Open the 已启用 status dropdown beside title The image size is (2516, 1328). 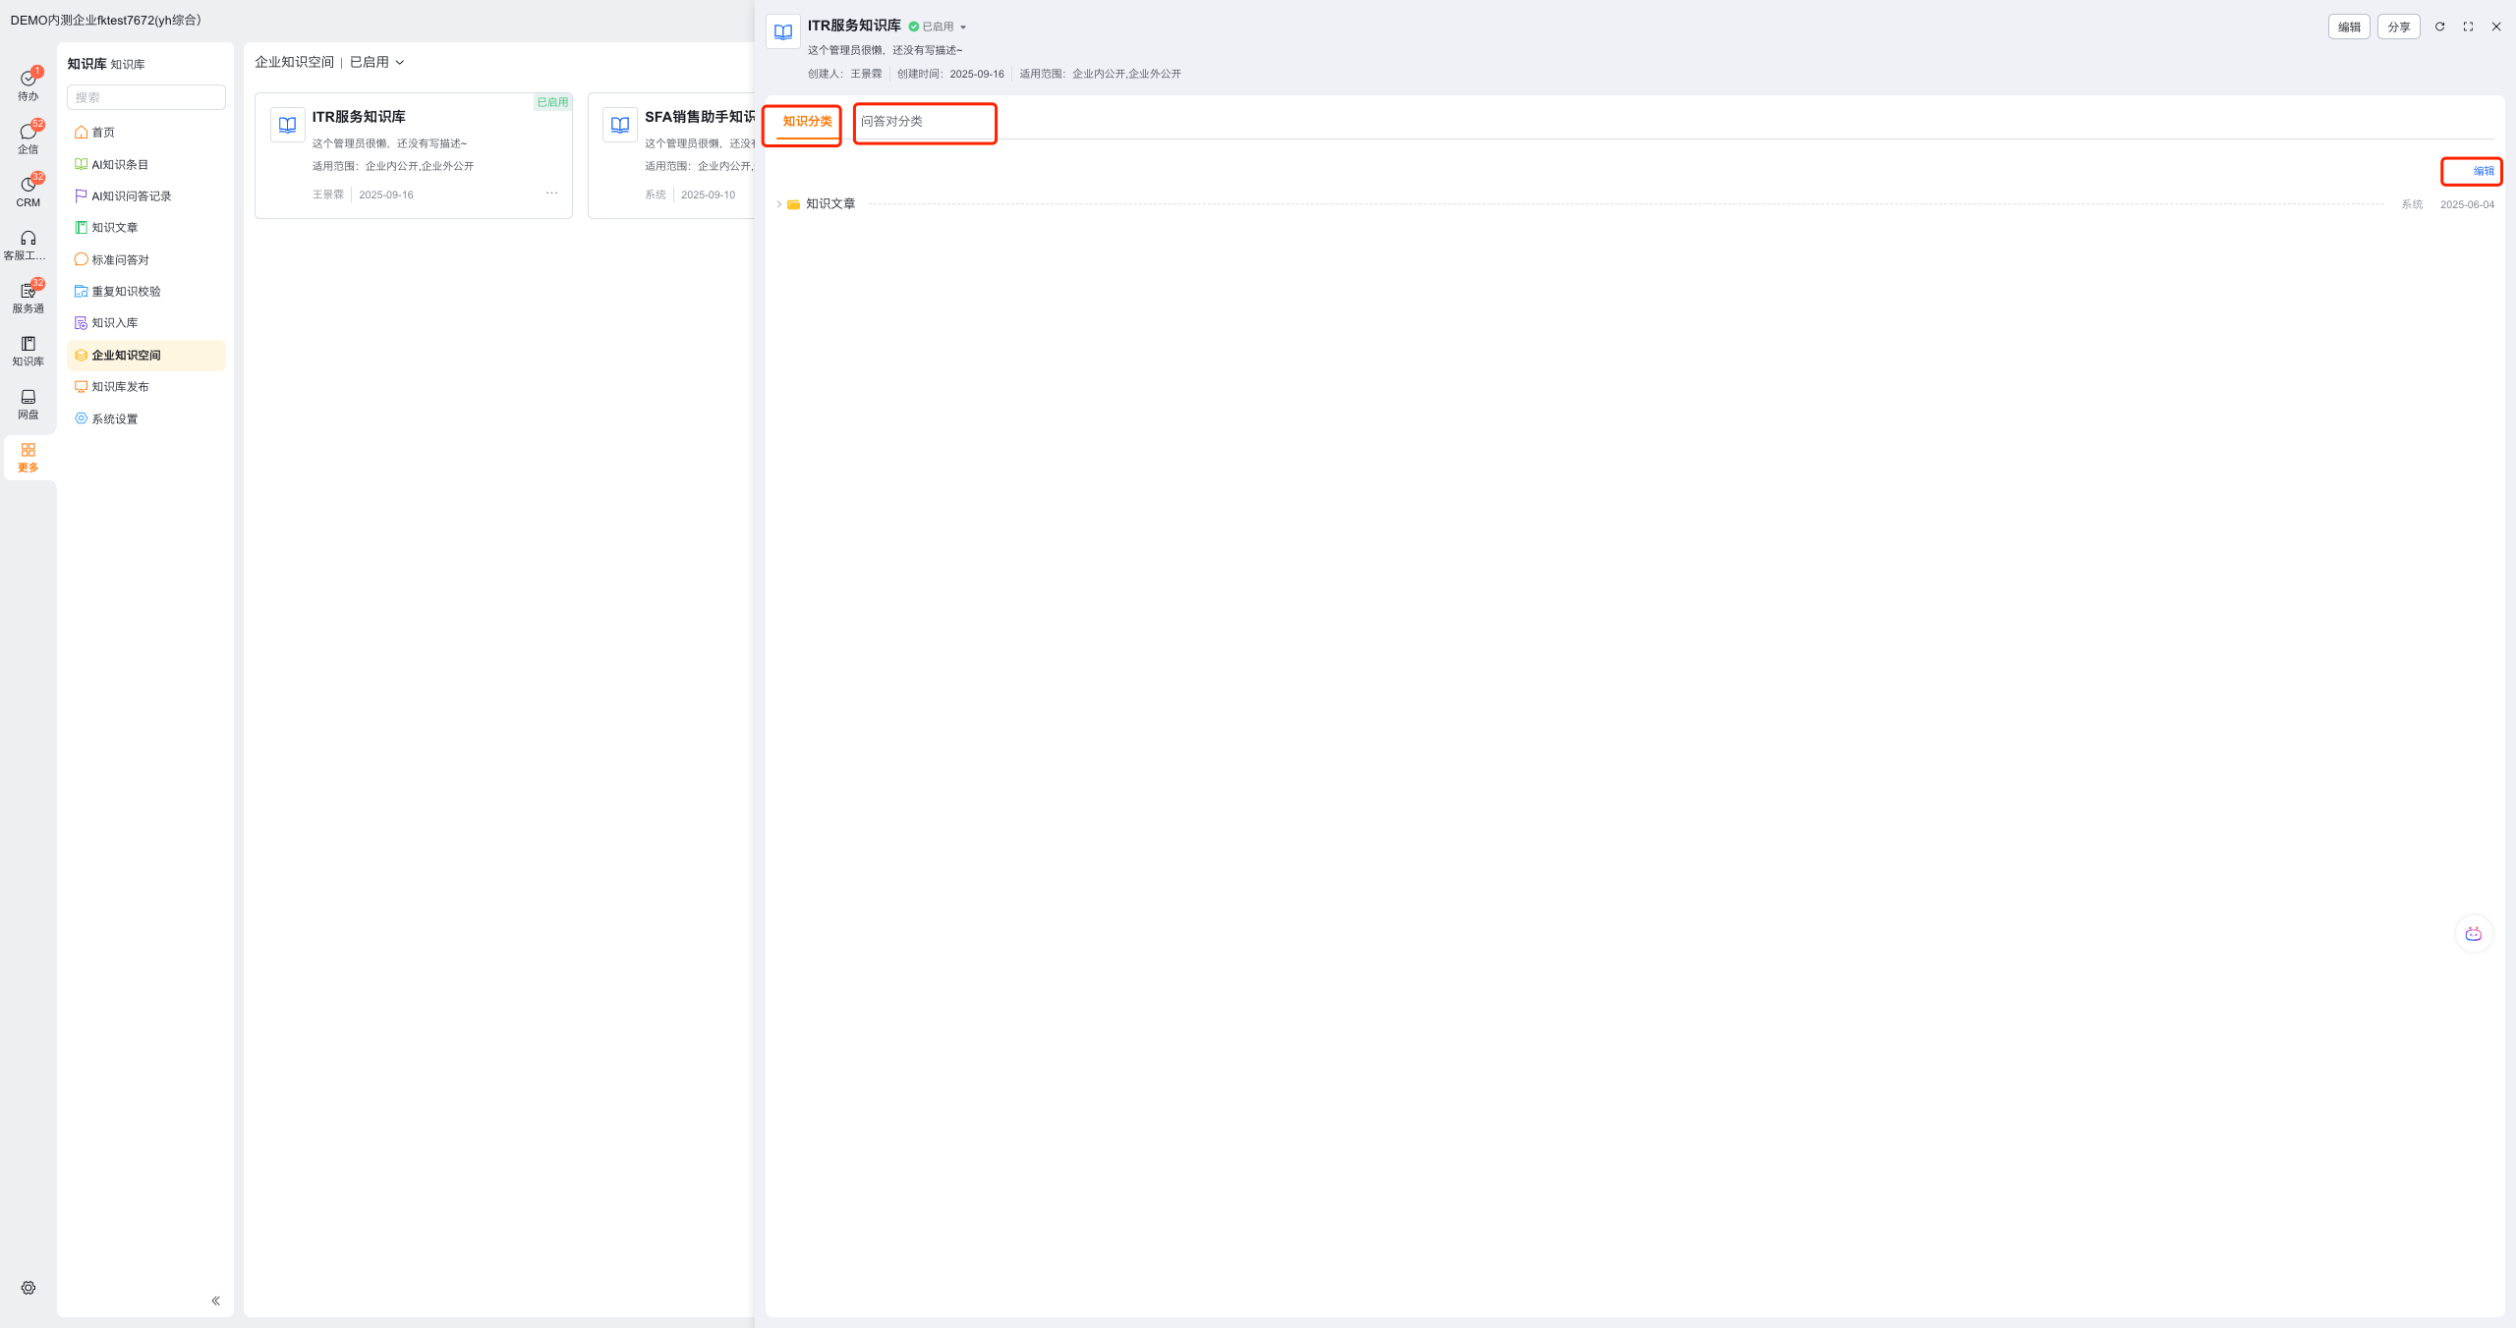[x=940, y=27]
